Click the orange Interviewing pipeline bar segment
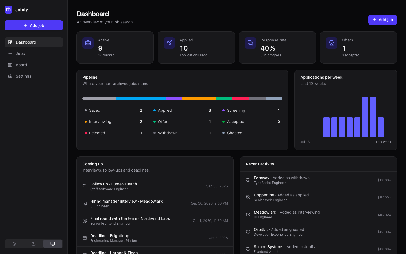Image resolution: width=406 pixels, height=254 pixels. 199,98
